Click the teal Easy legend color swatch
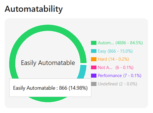The height and width of the screenshot is (113, 153). pyautogui.click(x=94, y=51)
